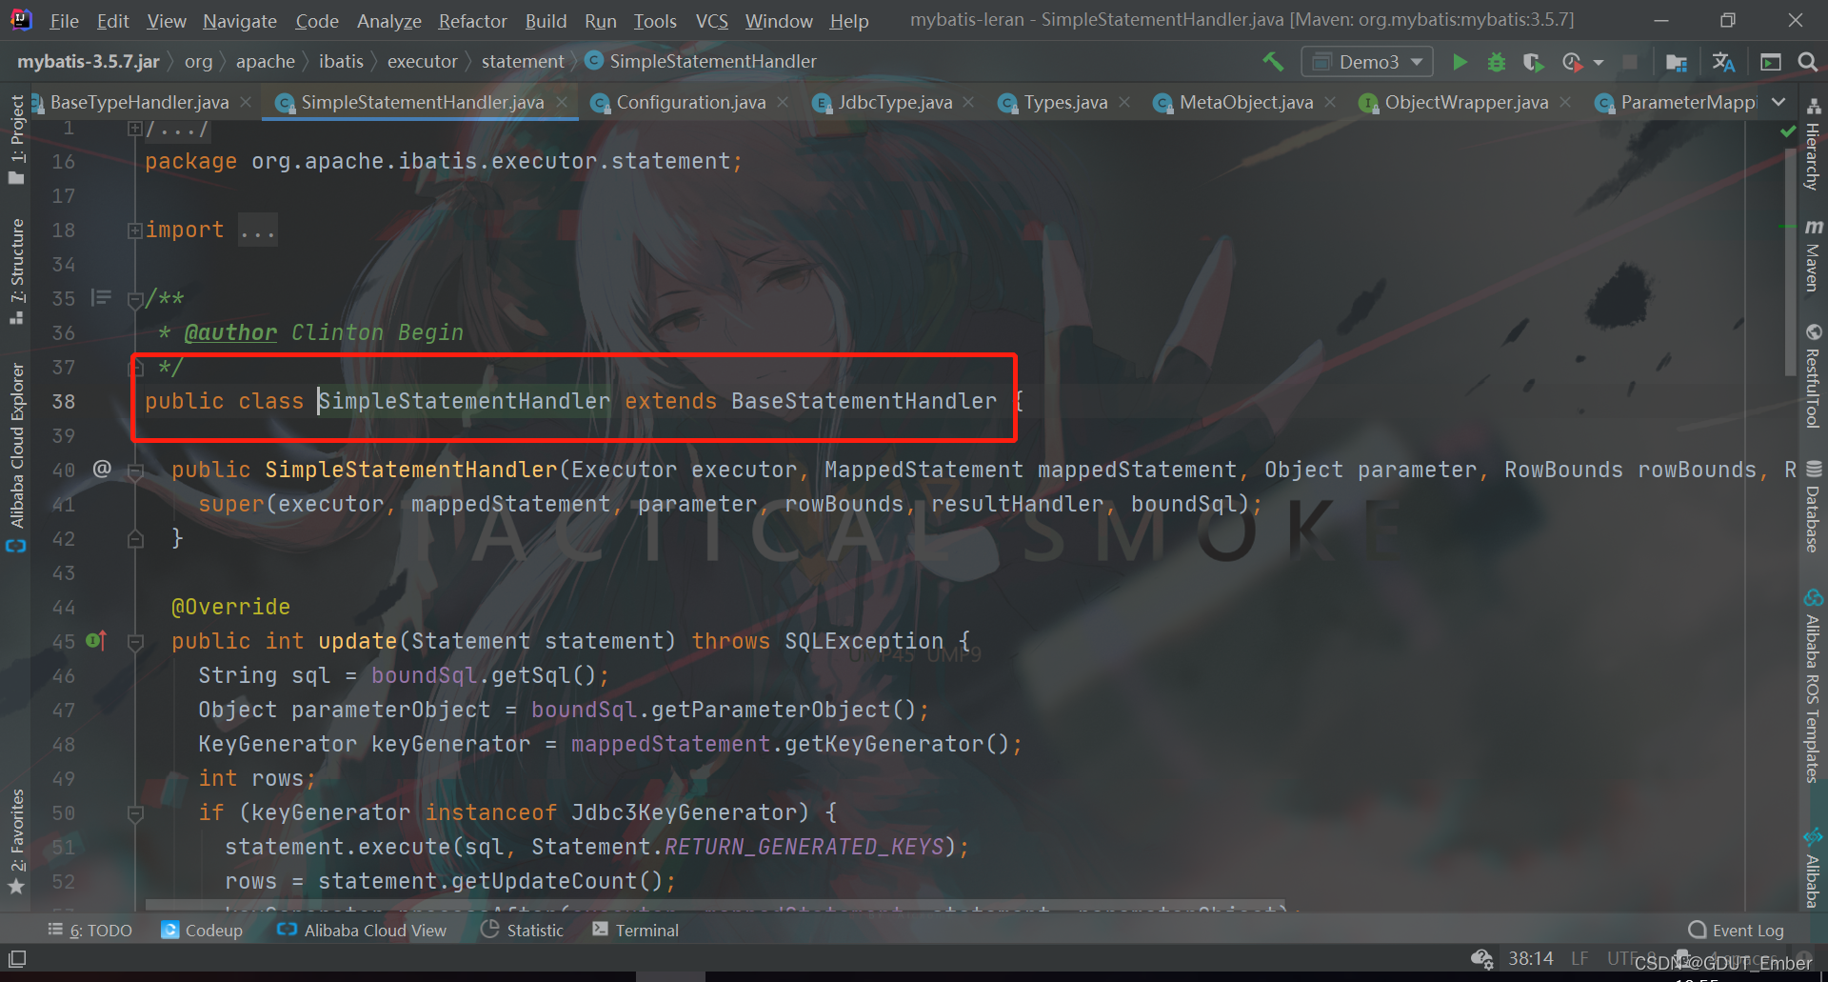Click the Build project hammer icon
Image resolution: width=1828 pixels, height=982 pixels.
point(1273,62)
